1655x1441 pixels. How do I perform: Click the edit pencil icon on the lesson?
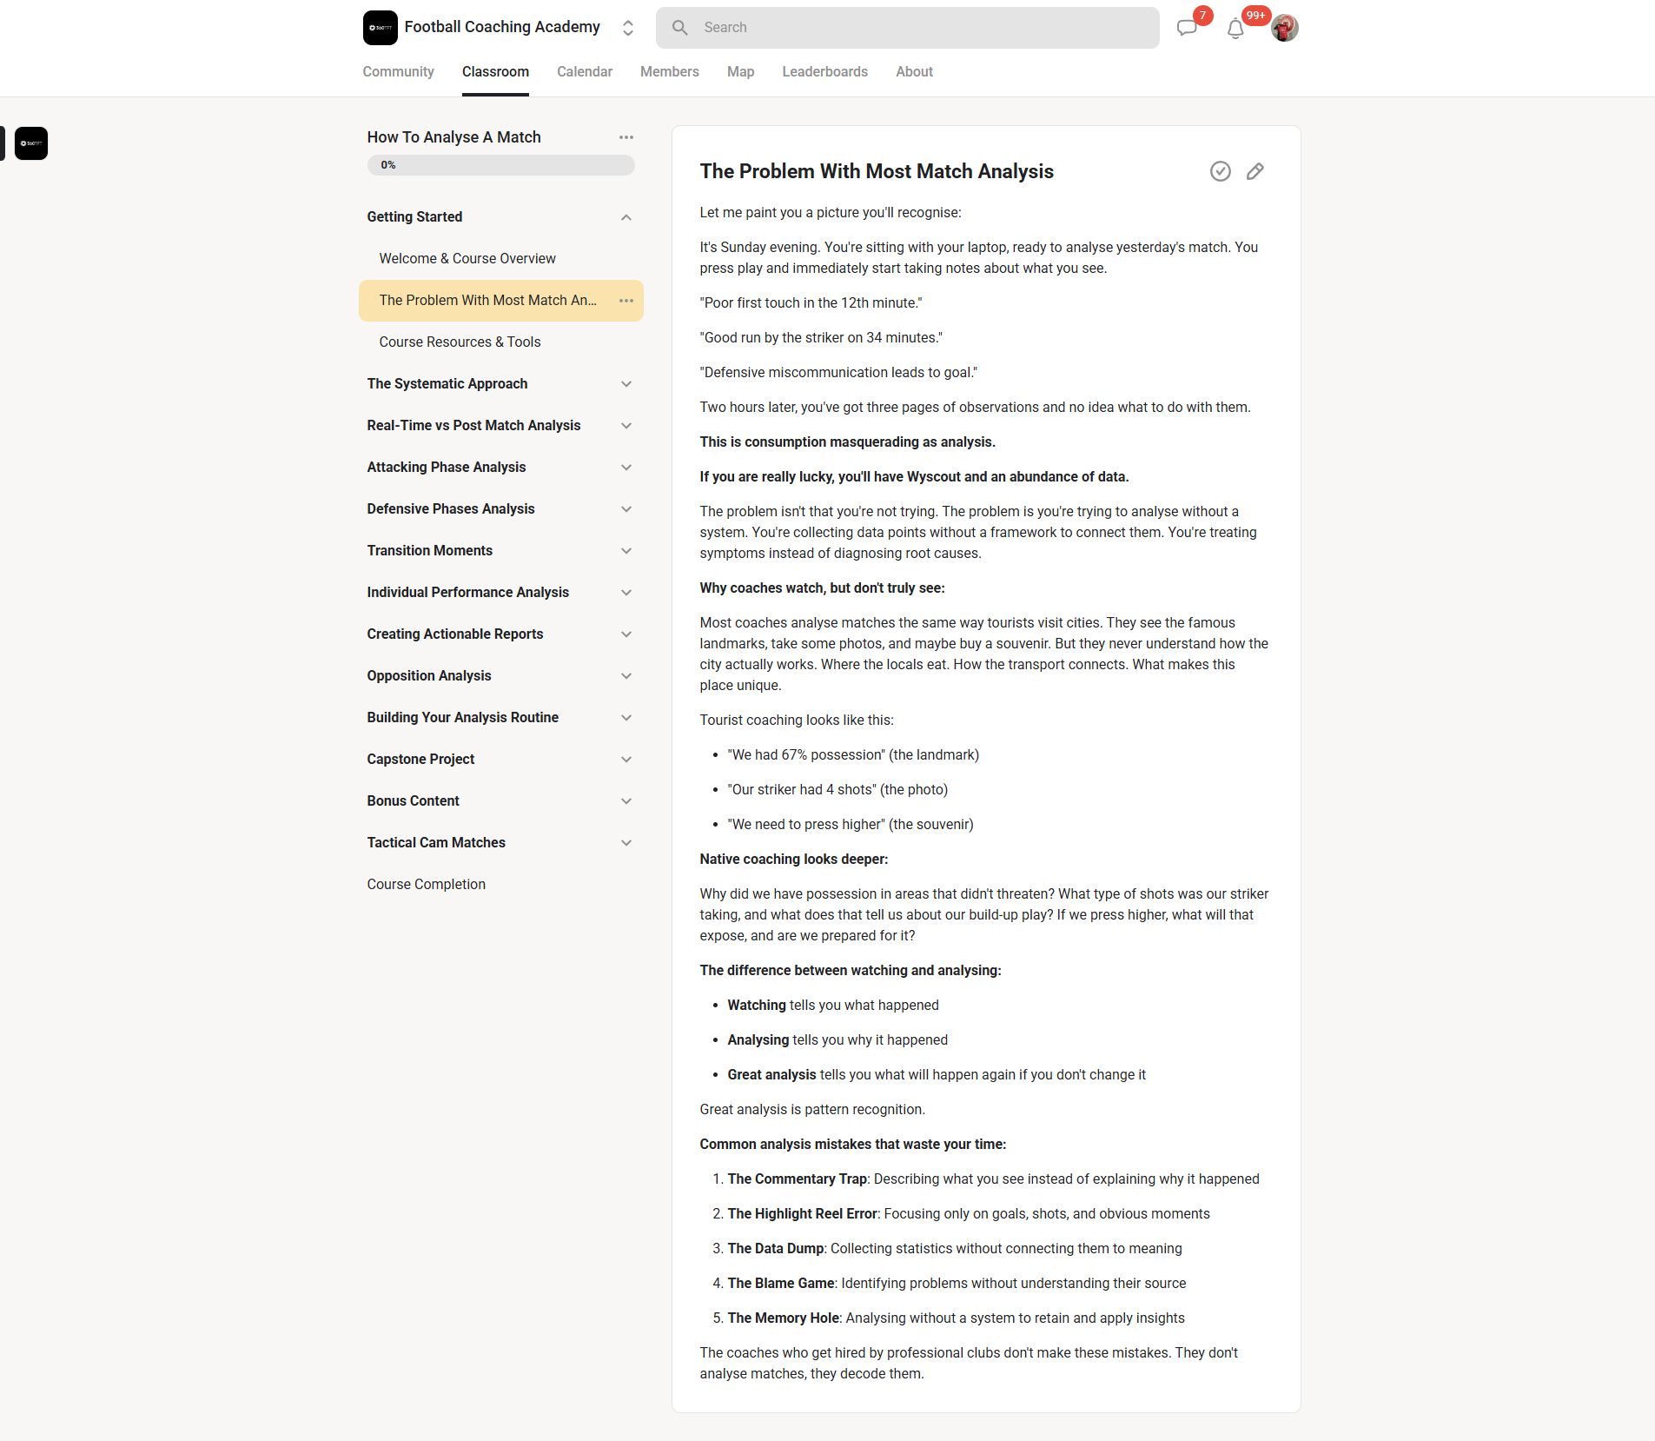click(x=1254, y=171)
